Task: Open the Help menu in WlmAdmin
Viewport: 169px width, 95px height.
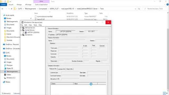Action: [40, 25]
